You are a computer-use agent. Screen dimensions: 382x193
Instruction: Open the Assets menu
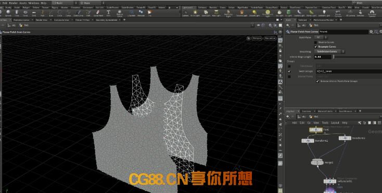tap(23, 3)
